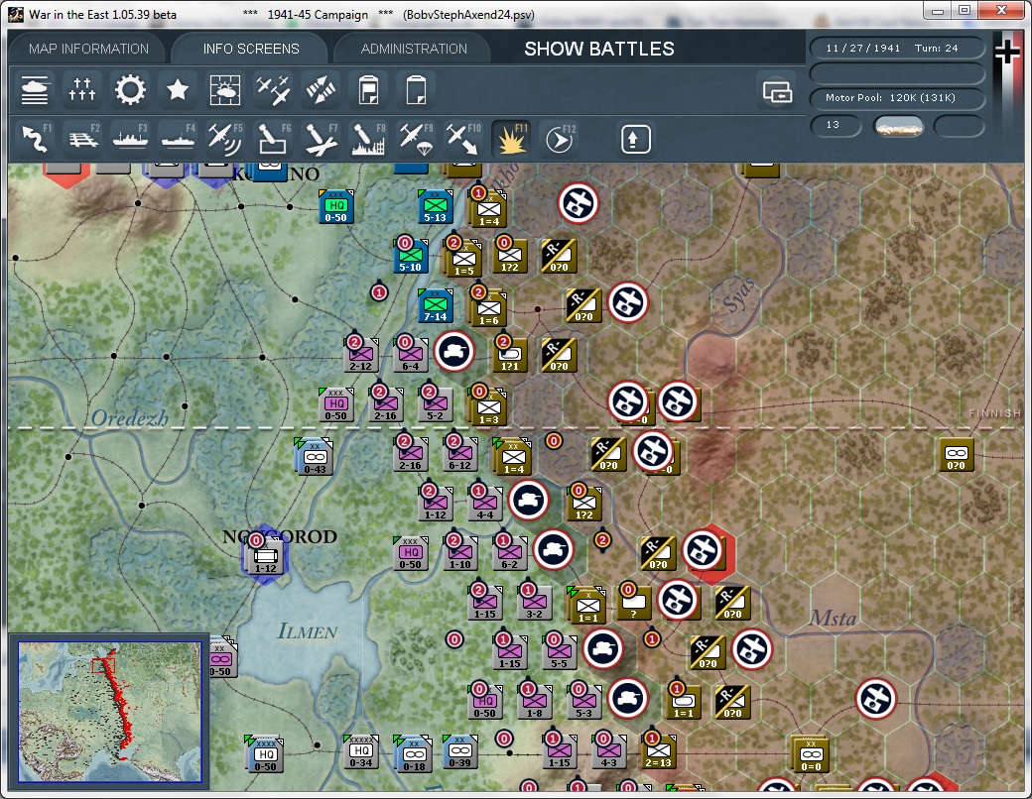Click the tank battle marker beside the 6-4 unit
Image resolution: width=1032 pixels, height=799 pixels.
pyautogui.click(x=453, y=351)
